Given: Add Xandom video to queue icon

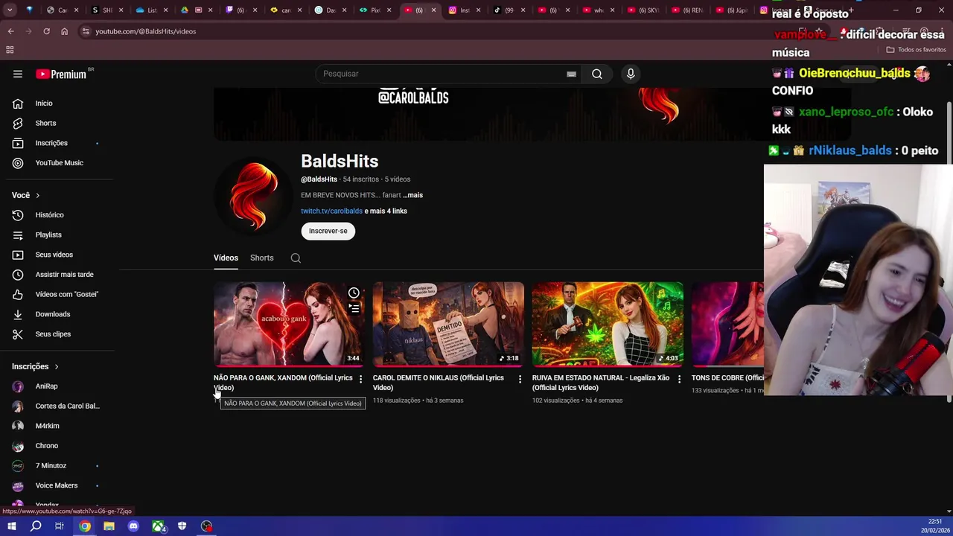Looking at the screenshot, I should point(354,308).
